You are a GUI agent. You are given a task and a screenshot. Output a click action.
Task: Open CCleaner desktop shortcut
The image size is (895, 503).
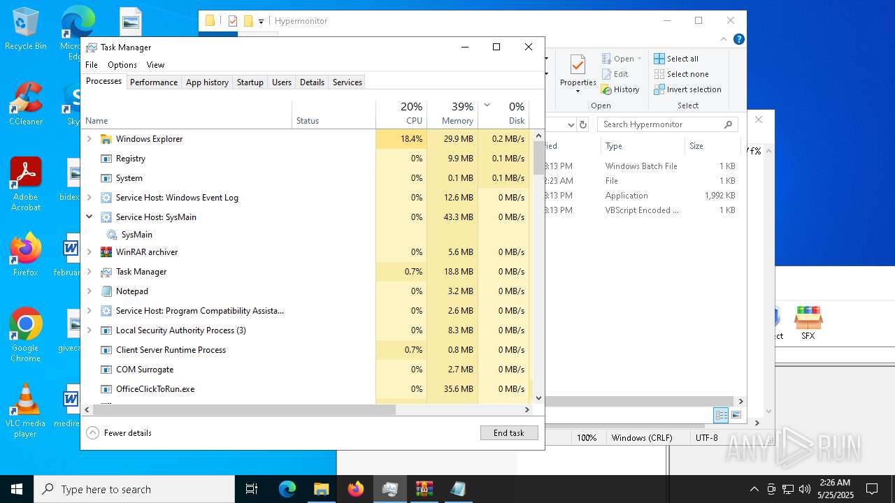[x=25, y=104]
